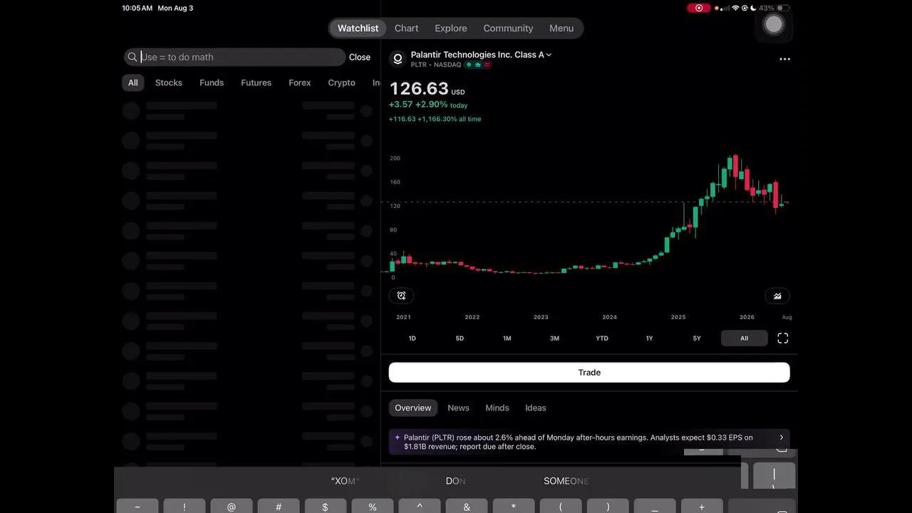Image resolution: width=912 pixels, height=513 pixels.
Task: Click the Palantir company logo
Action: coord(398,59)
